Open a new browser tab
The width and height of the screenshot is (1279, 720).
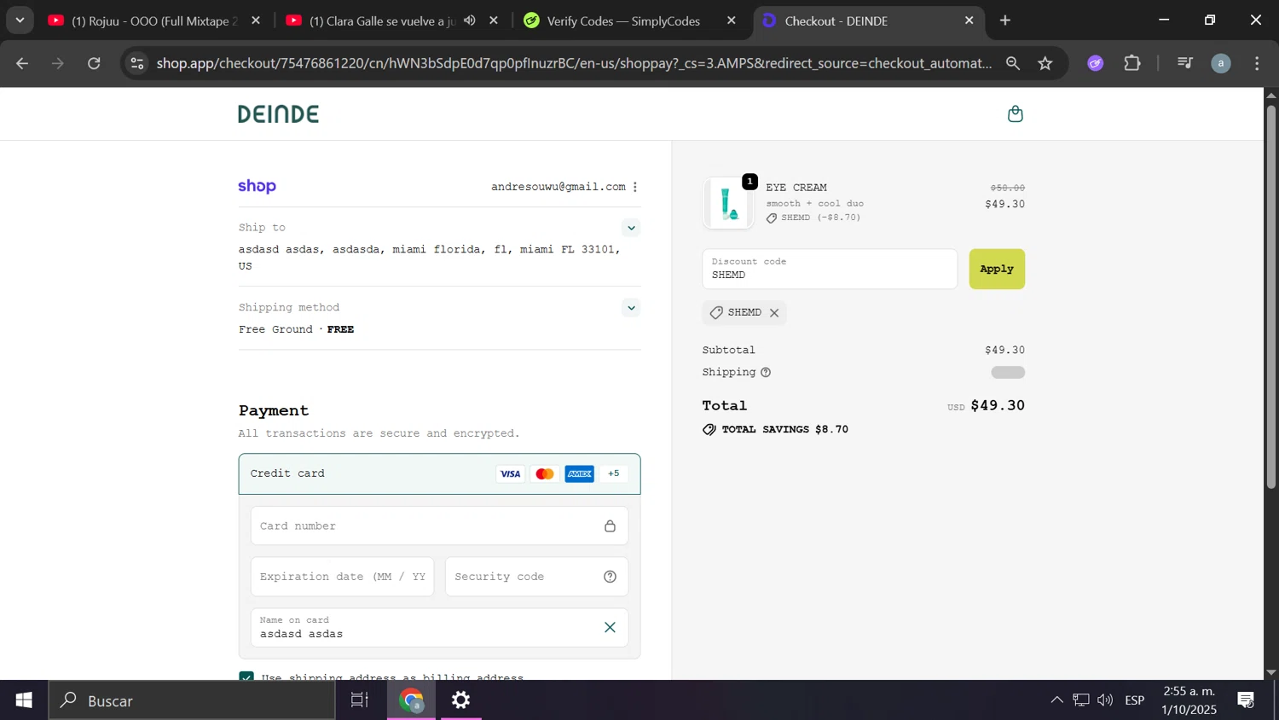tap(1005, 20)
